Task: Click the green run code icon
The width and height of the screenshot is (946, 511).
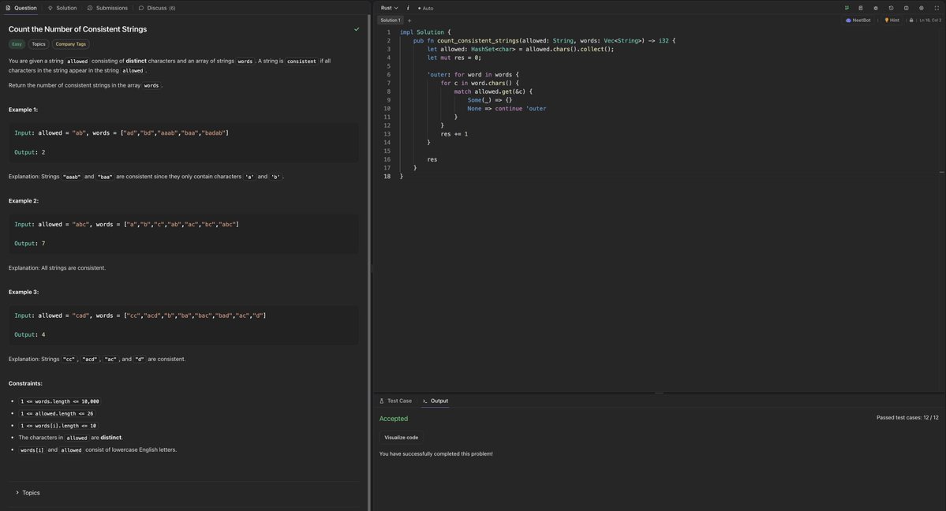Action: pyautogui.click(x=847, y=8)
